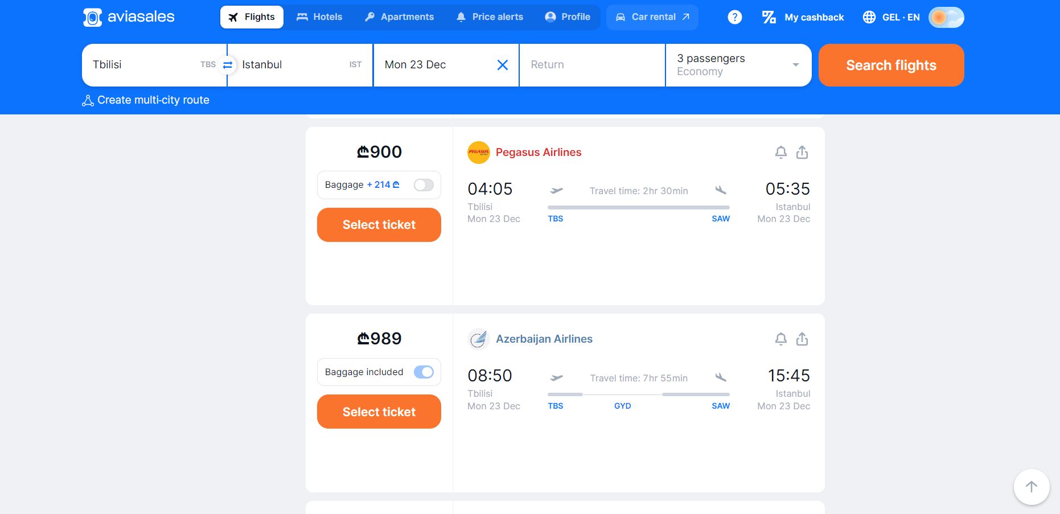The height and width of the screenshot is (514, 1060).
Task: Open My cashback
Action: (803, 17)
